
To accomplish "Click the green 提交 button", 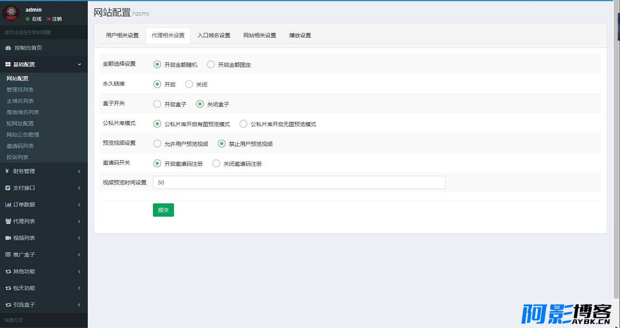I will 163,210.
